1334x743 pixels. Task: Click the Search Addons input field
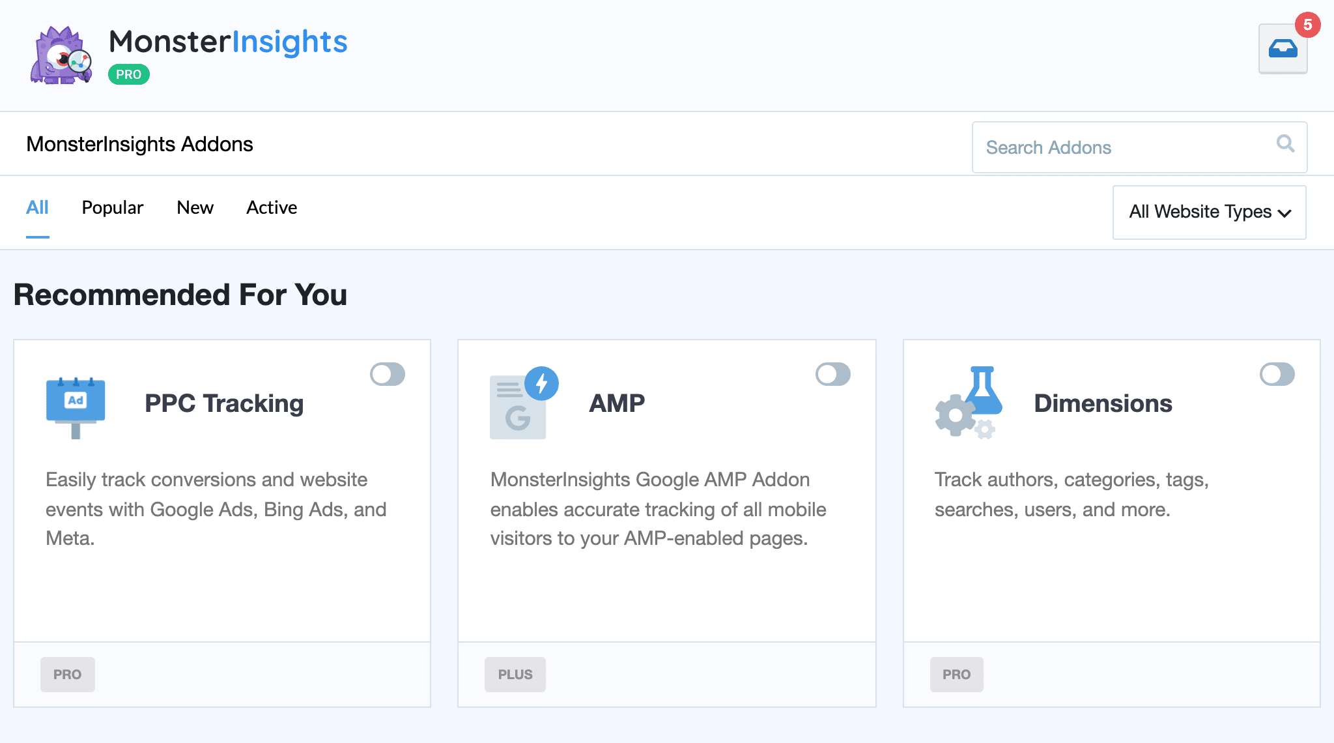tap(1139, 147)
